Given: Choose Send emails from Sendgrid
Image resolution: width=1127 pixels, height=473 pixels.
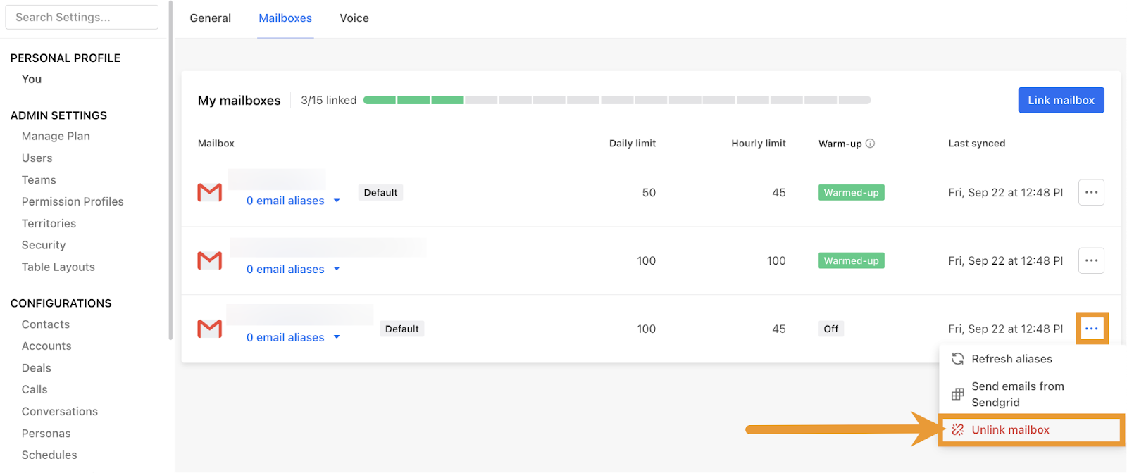Looking at the screenshot, I should tap(1017, 394).
